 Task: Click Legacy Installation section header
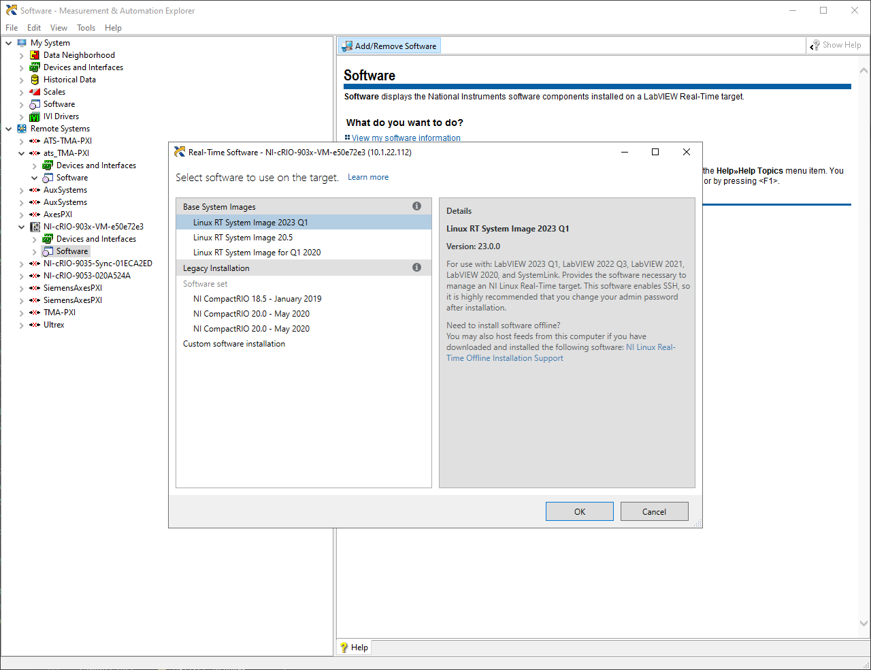(x=303, y=268)
